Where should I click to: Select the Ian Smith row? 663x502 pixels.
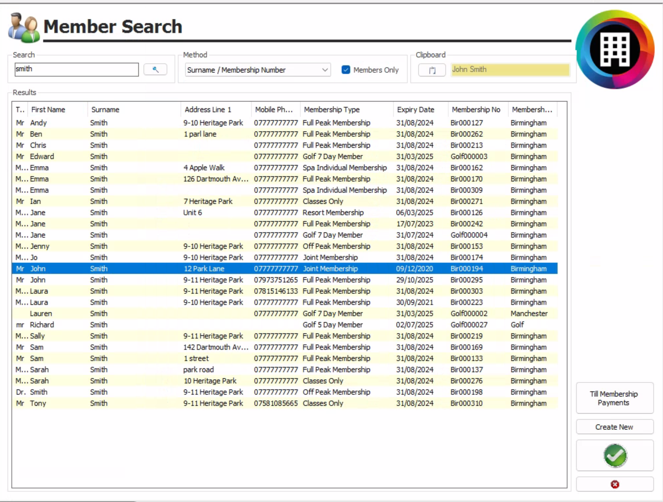tap(285, 202)
